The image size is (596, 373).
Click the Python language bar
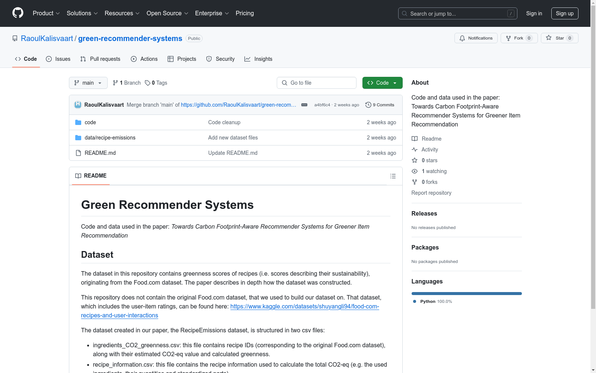(x=467, y=294)
